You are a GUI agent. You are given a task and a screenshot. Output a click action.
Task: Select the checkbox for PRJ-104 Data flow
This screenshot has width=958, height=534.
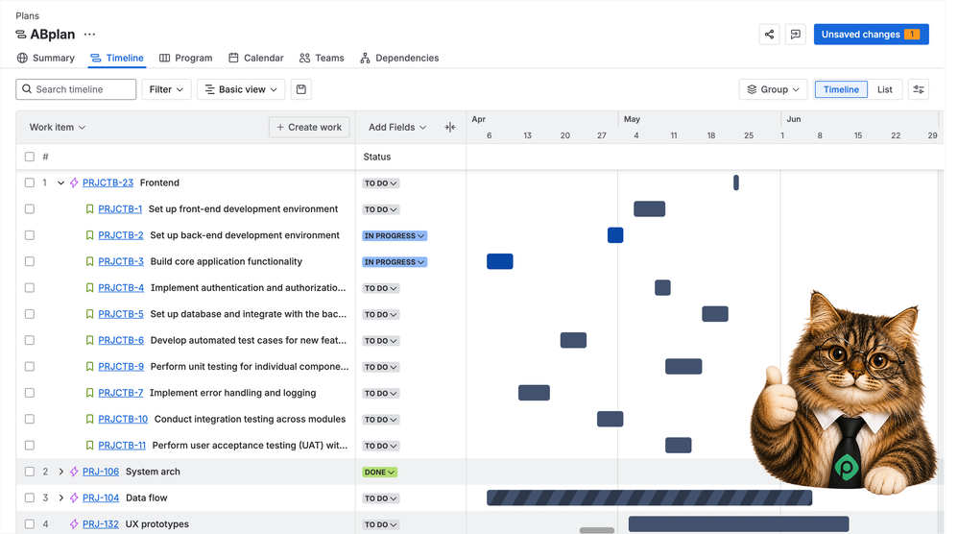(30, 498)
